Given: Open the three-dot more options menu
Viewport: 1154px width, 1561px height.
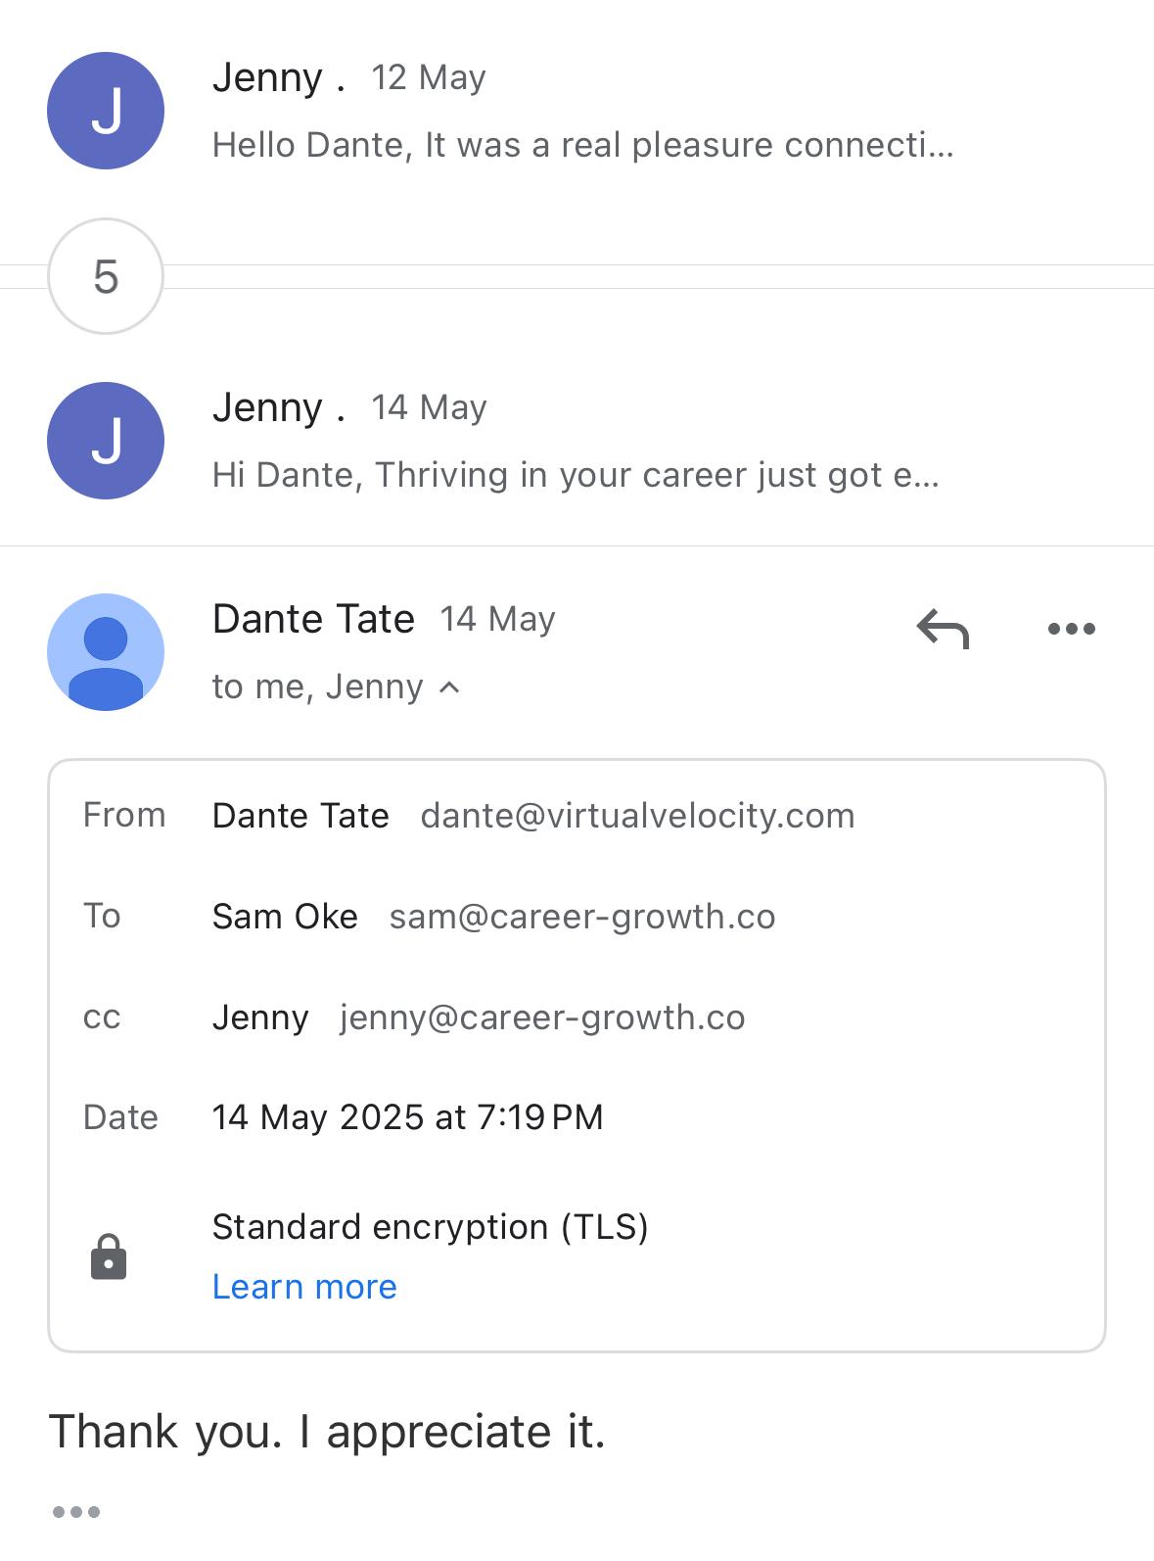Looking at the screenshot, I should 1071,629.
